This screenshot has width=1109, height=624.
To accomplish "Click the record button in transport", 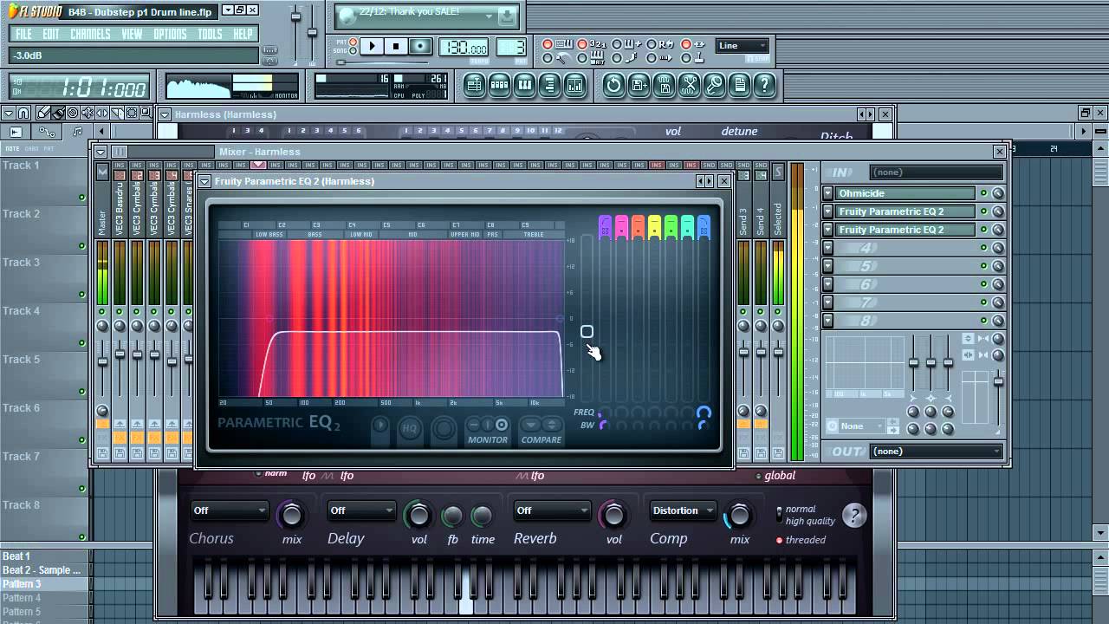I will pyautogui.click(x=420, y=46).
